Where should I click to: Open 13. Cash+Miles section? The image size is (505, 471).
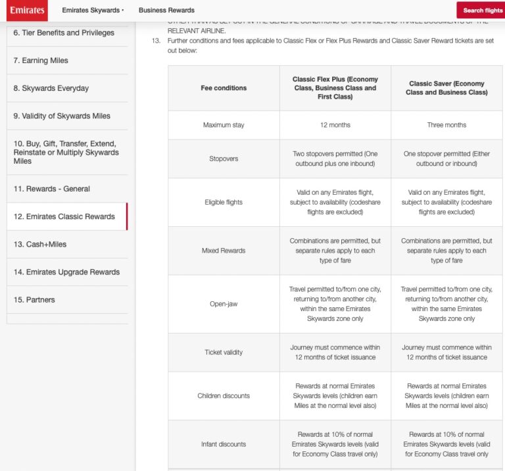click(40, 244)
